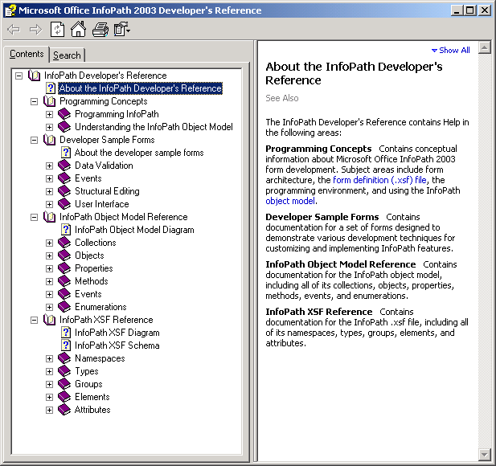
Task: Click the Forward arrow toolbar icon
Action: (35, 30)
